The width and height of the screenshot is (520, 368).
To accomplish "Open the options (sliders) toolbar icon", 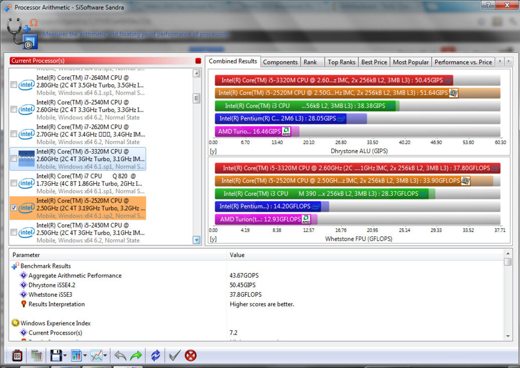I will 17,356.
